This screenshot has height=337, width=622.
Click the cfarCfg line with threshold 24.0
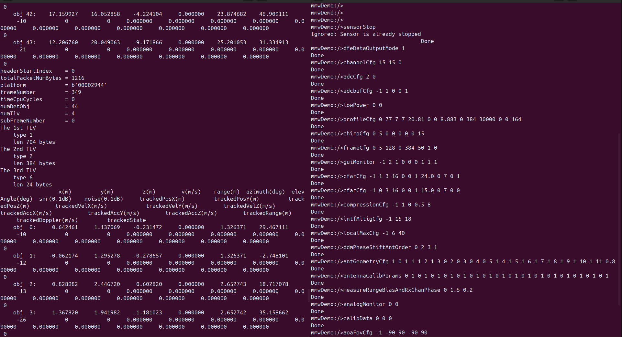[x=385, y=176]
